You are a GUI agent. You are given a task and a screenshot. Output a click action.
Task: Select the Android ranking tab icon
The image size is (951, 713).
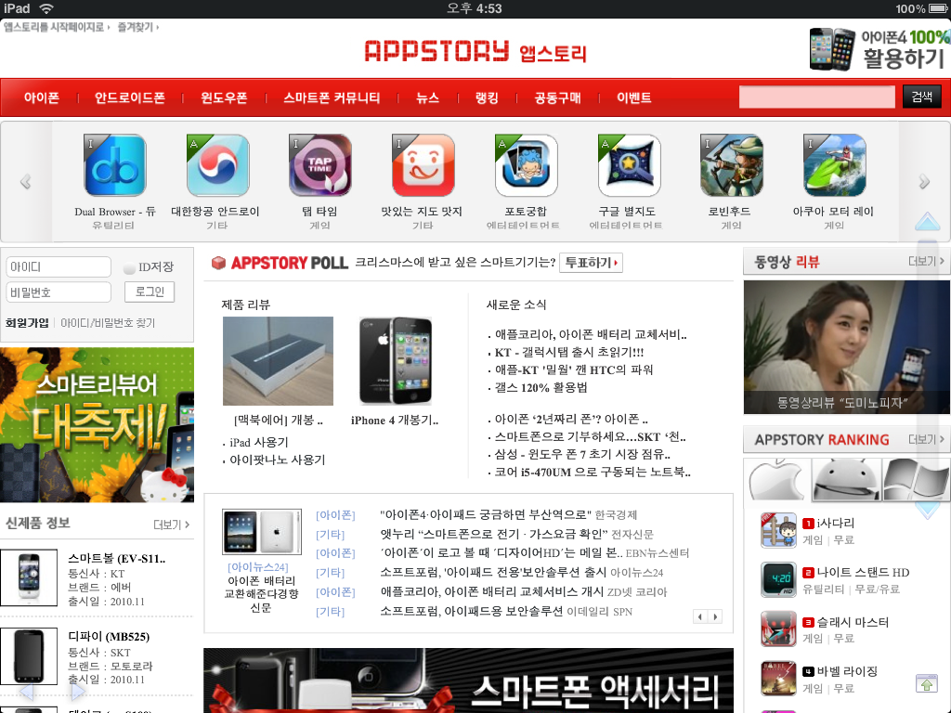click(x=845, y=480)
